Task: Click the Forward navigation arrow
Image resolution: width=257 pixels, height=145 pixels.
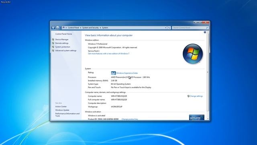Action: (57, 28)
